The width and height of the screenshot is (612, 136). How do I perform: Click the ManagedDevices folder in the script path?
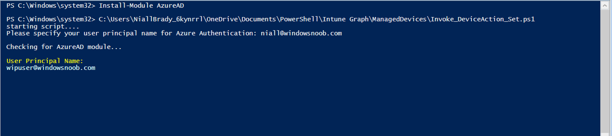click(x=399, y=19)
